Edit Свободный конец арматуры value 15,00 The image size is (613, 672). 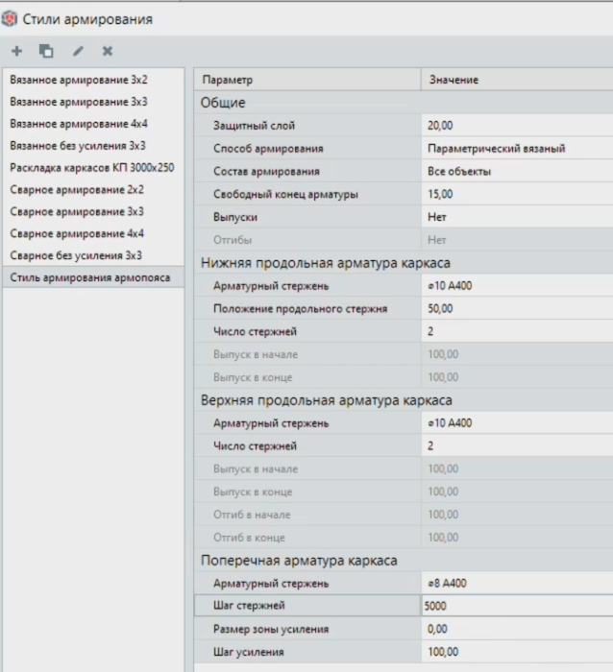[x=517, y=194]
